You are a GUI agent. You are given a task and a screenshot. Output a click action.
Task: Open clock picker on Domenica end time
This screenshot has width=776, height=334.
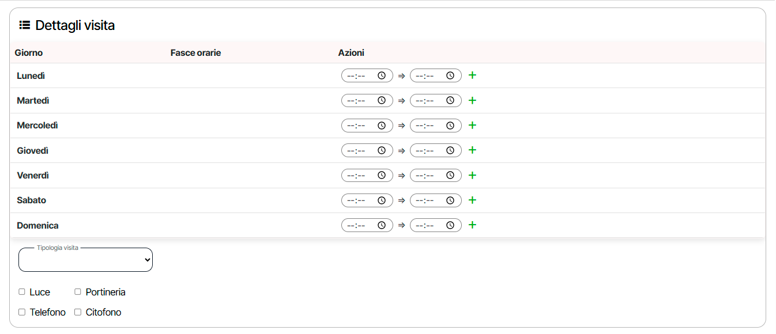pyautogui.click(x=450, y=225)
